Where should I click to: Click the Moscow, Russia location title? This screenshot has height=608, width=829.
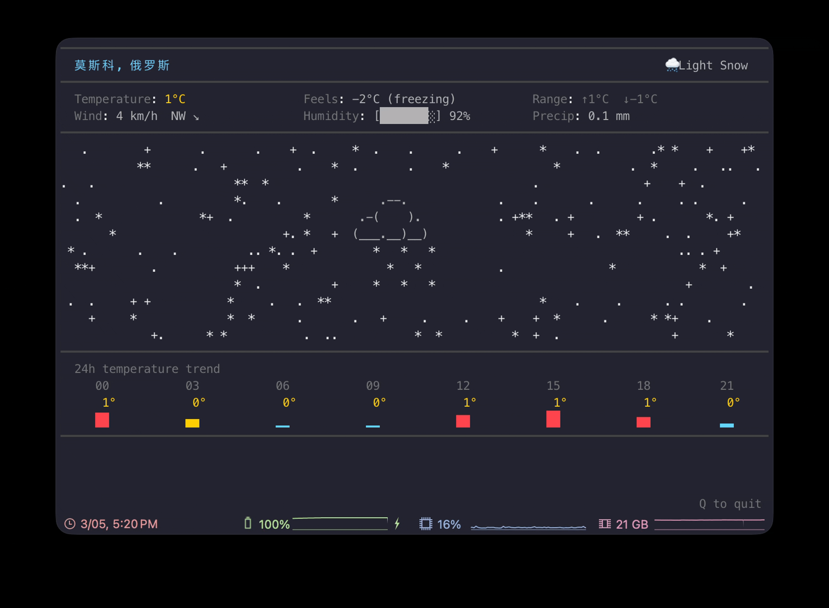[x=122, y=65]
